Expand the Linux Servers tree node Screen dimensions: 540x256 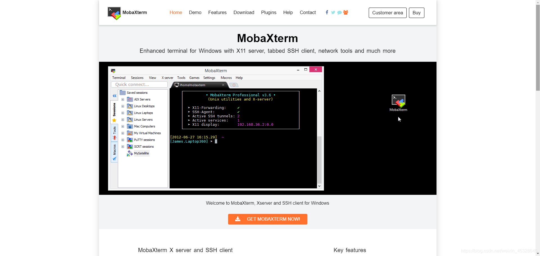tap(123, 120)
